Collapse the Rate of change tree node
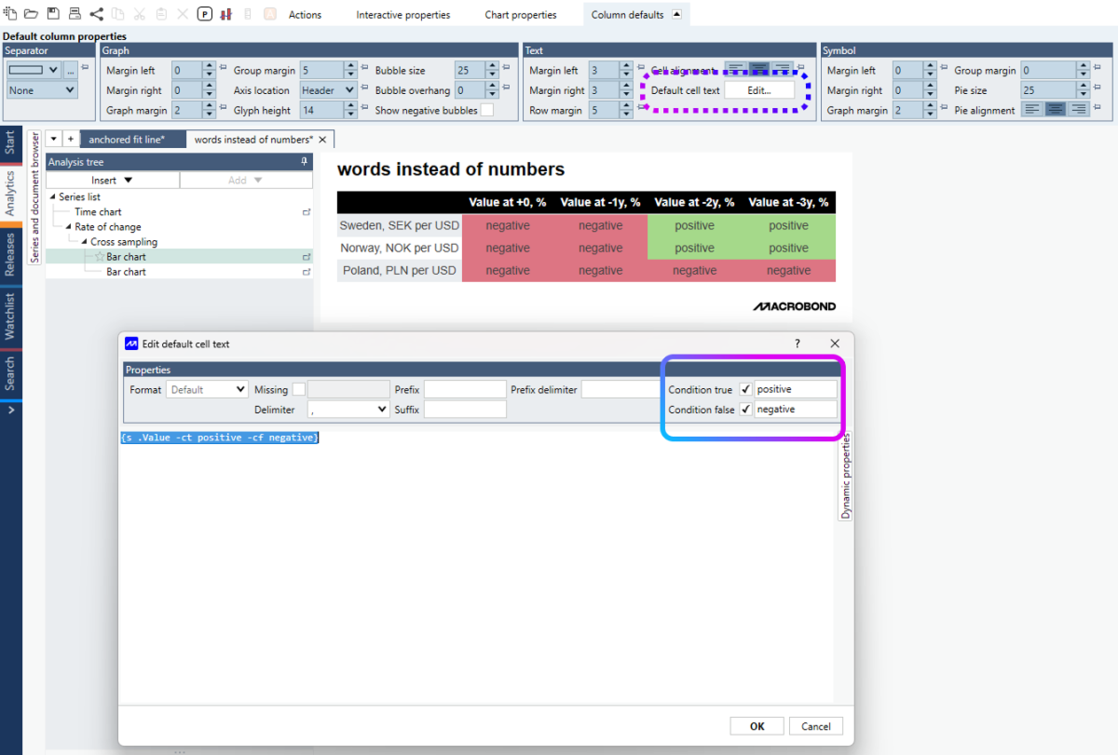This screenshot has width=1118, height=755. 68,227
